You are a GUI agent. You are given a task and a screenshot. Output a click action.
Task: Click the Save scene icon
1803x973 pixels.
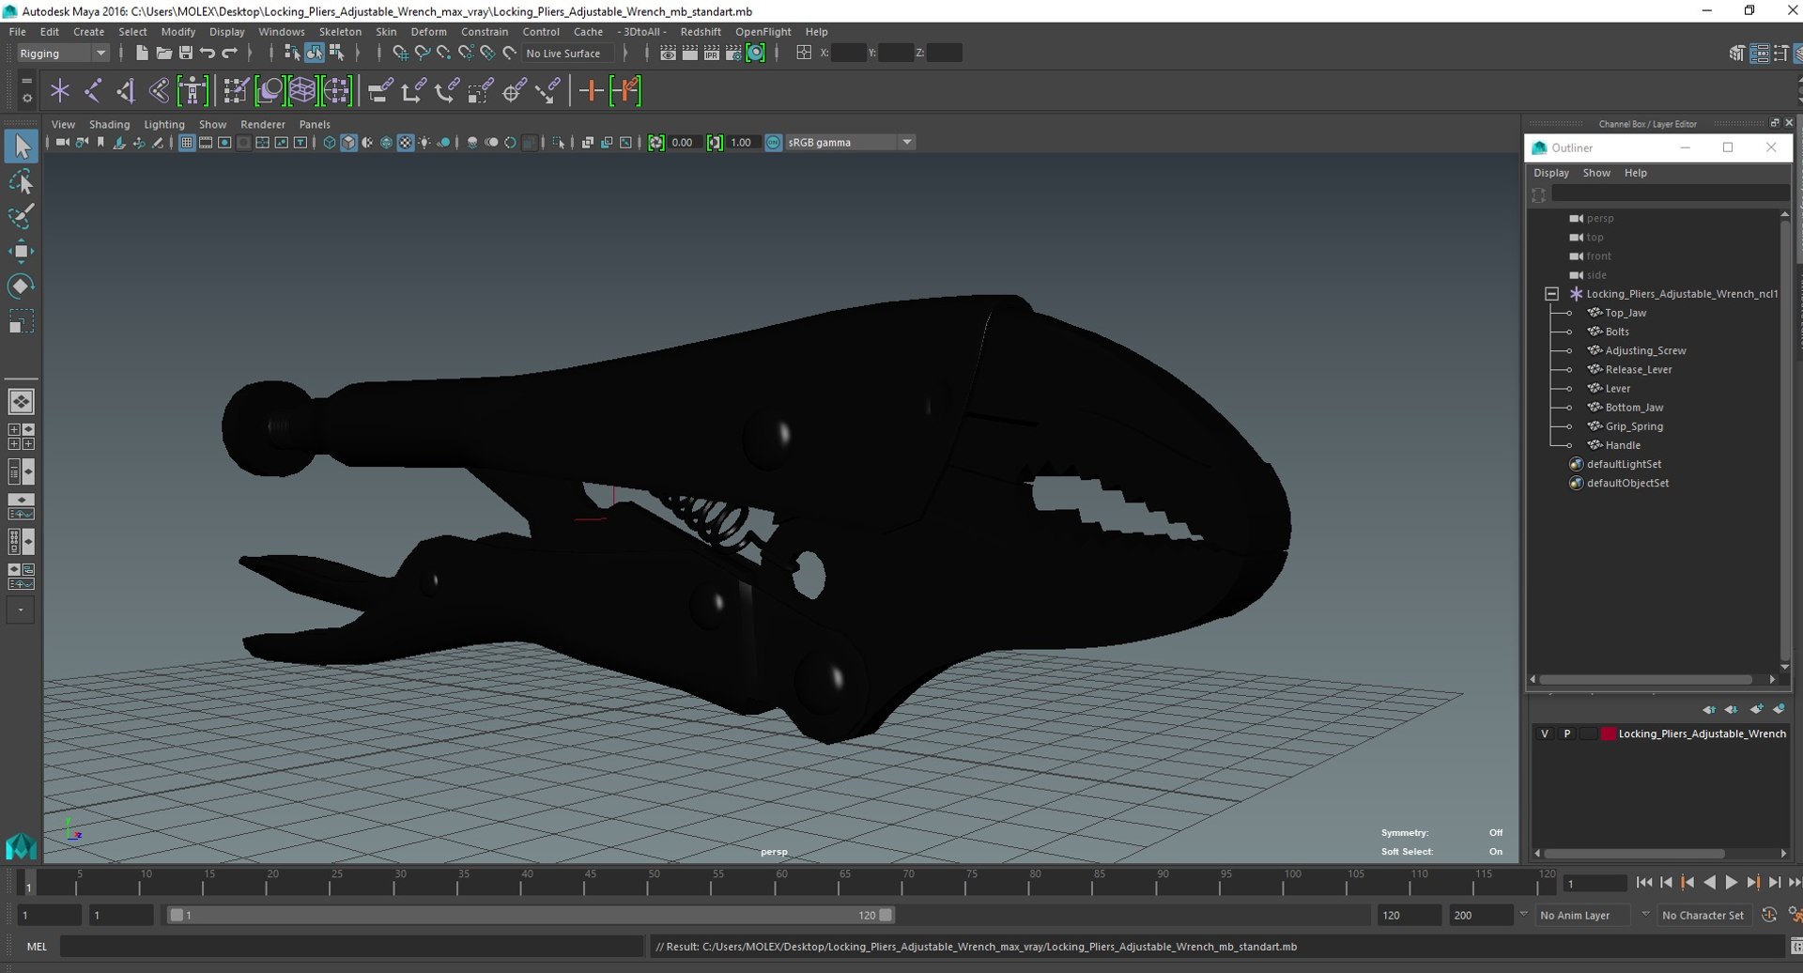pos(185,54)
